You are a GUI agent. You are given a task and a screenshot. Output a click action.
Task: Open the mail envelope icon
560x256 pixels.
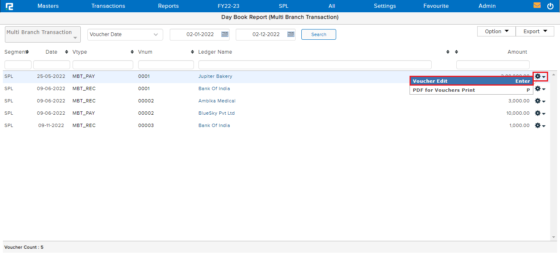537,6
